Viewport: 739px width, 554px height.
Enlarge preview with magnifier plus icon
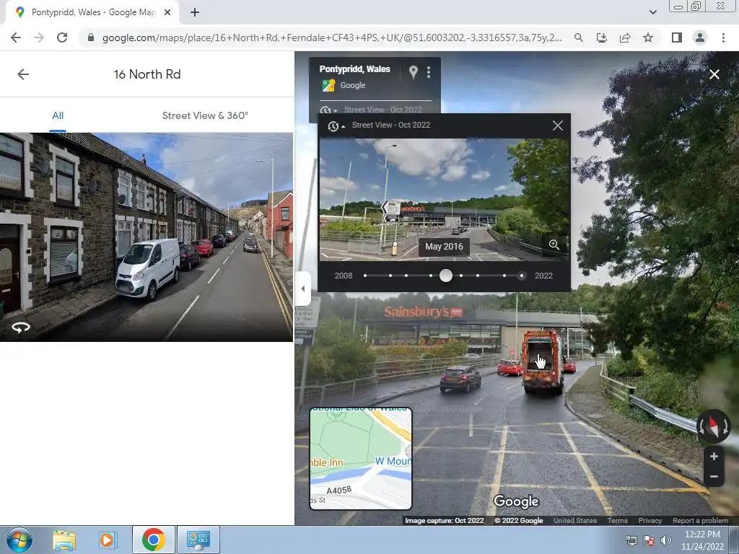(554, 245)
